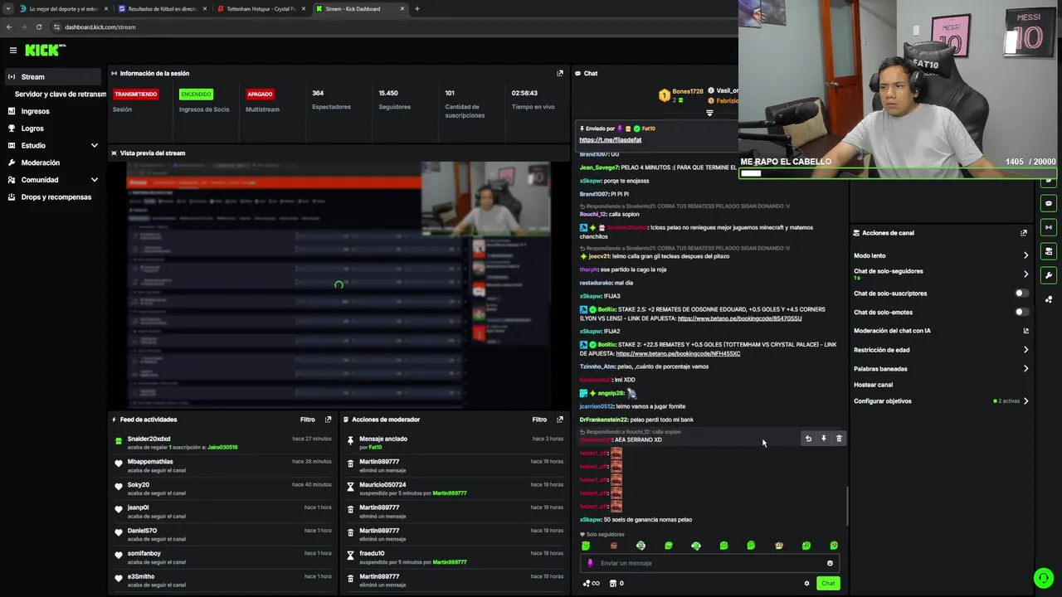Click the Snaider20xdxd activity feed entry

222,443
